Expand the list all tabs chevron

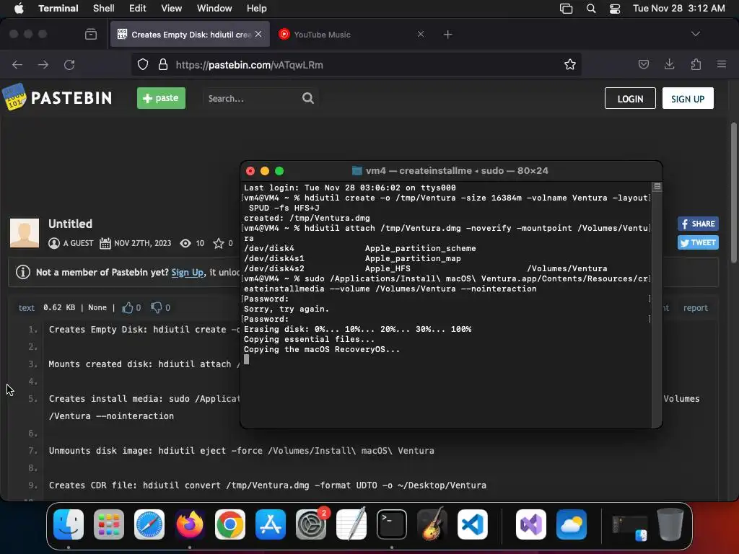695,34
